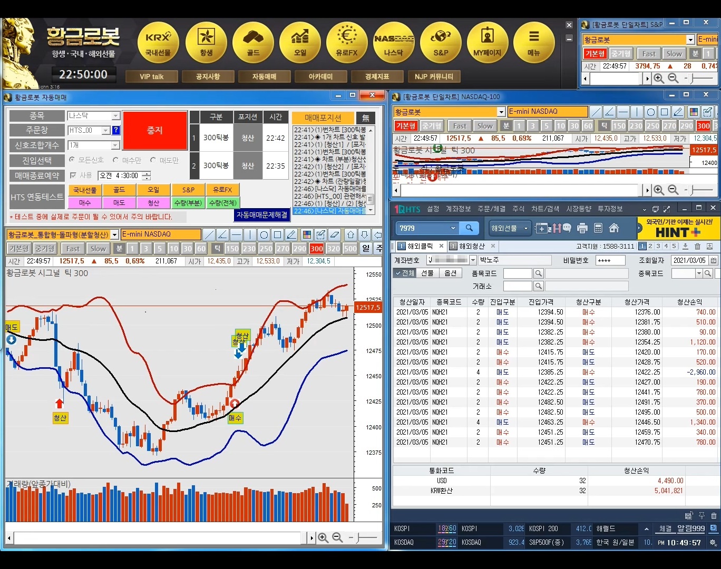Click the 비밀번호 password field
This screenshot has width=721, height=569.
click(x=610, y=260)
